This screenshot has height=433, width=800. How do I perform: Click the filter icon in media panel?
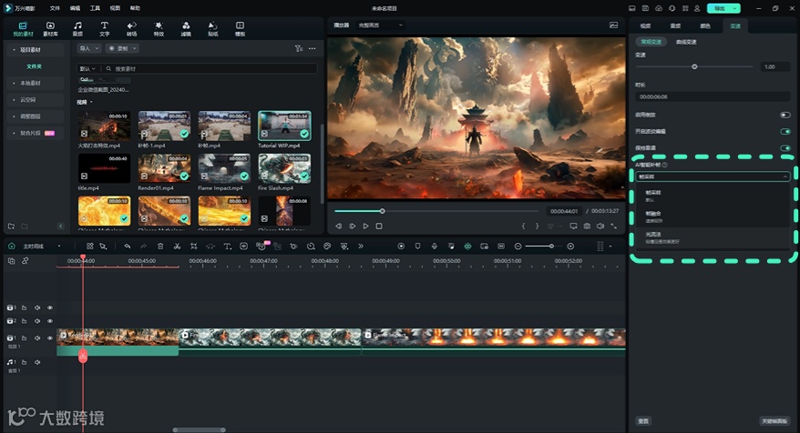(298, 48)
